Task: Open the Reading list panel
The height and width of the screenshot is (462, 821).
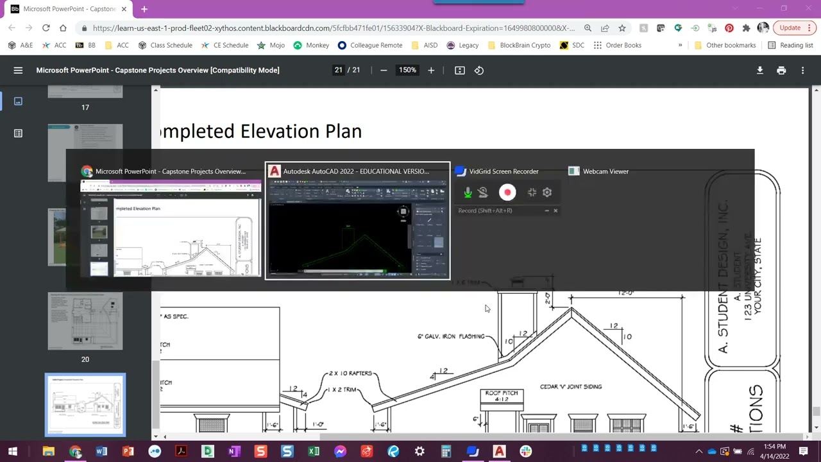Action: coord(790,46)
